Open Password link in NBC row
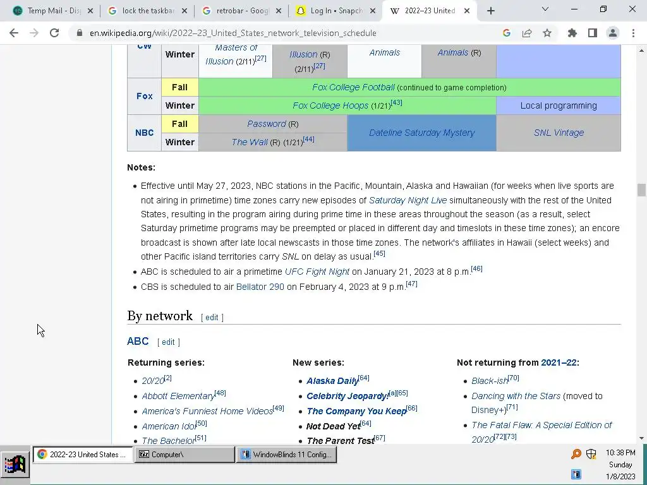This screenshot has width=647, height=485. coord(267,124)
